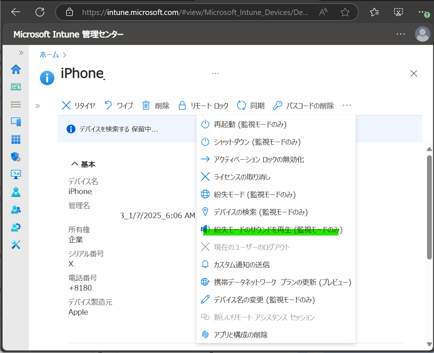Viewport: 434px width, 353px height.
Task: Open the Users icon in the sidebar
Action: pyautogui.click(x=16, y=192)
